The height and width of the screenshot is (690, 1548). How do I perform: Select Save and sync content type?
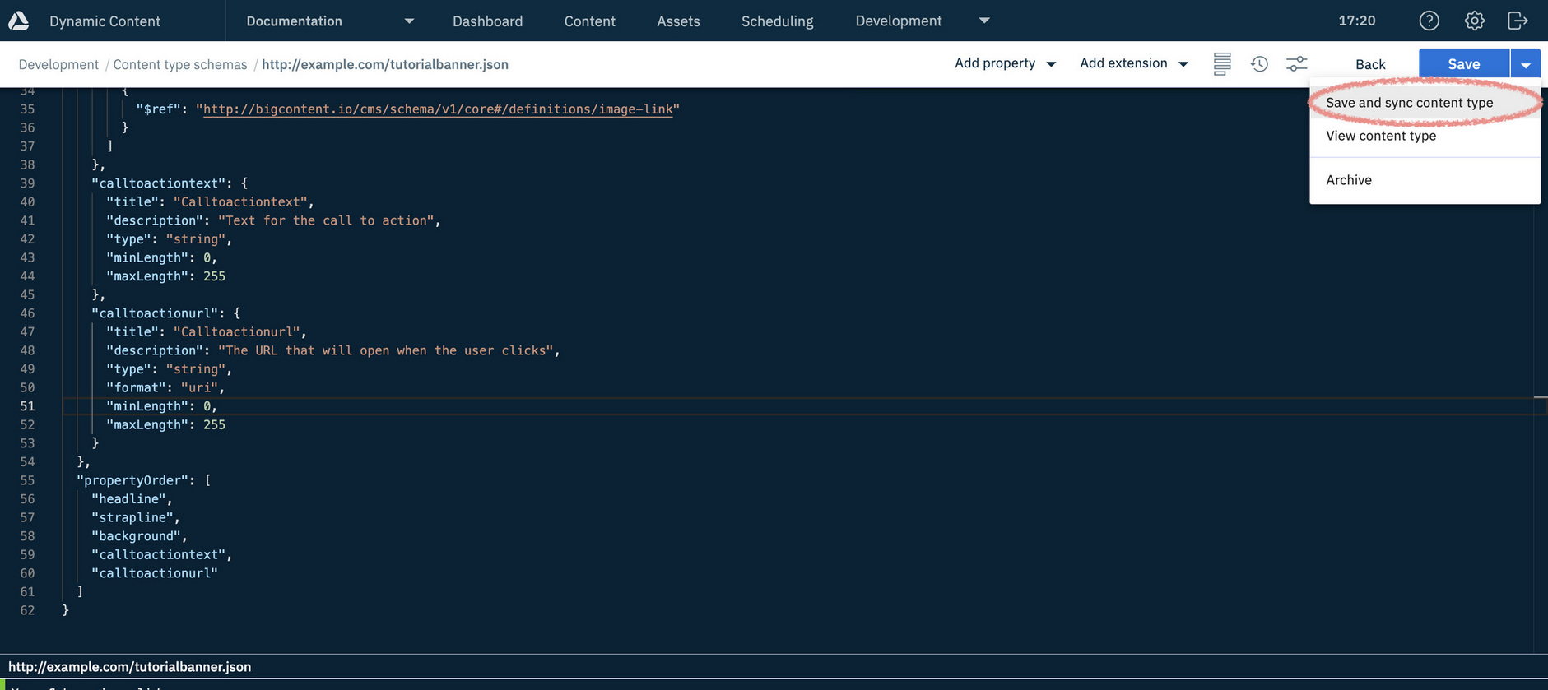[1425, 103]
